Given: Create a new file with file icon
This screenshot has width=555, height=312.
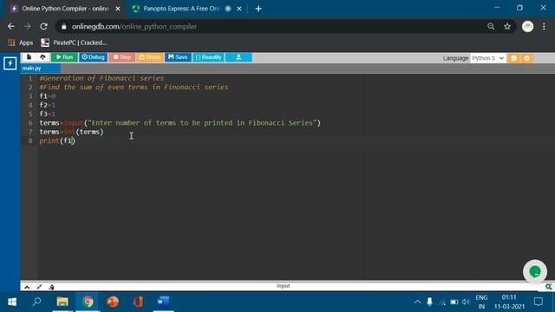Looking at the screenshot, I should pos(29,57).
